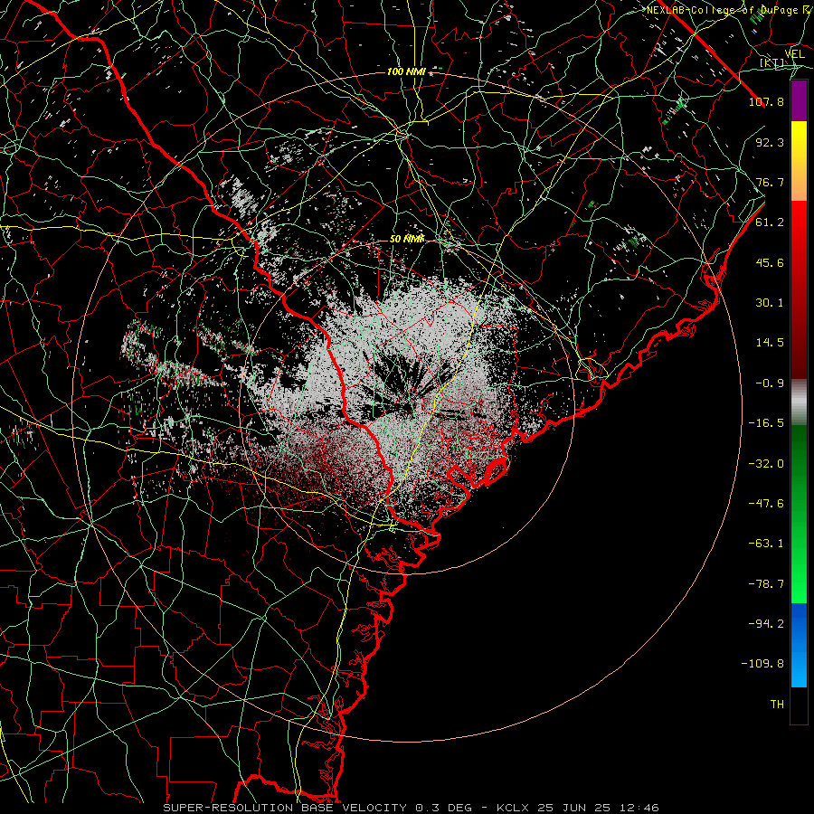Click the -32.0 velocity scale value
The width and height of the screenshot is (814, 814).
(766, 464)
